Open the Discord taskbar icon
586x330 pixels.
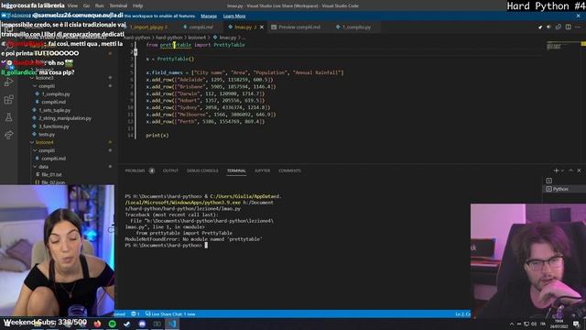[x=142, y=324]
